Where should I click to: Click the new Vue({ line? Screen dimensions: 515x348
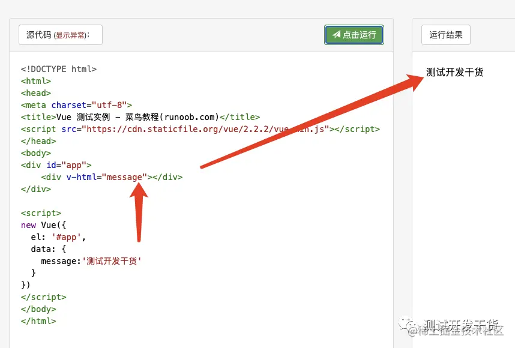coord(43,225)
